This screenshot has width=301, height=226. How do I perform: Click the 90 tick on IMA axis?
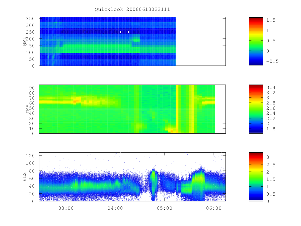[32, 88]
